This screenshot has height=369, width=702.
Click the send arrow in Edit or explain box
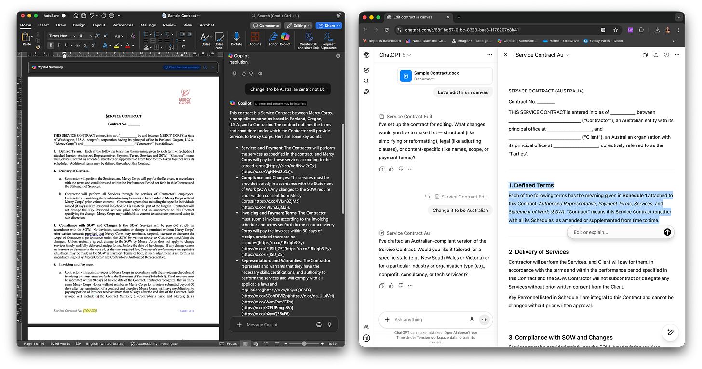click(x=667, y=232)
